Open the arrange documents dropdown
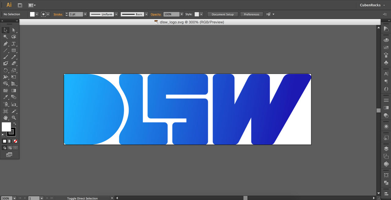The image size is (391, 200). tap(32, 5)
